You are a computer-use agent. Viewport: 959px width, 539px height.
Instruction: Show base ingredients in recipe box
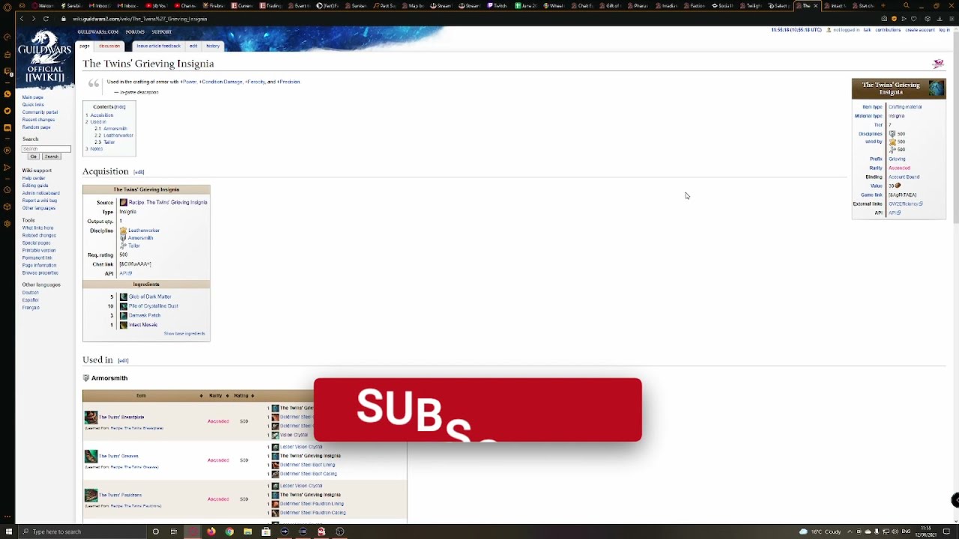[184, 334]
